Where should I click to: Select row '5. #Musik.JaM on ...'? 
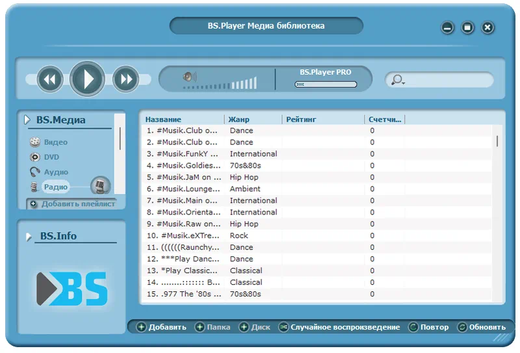pyautogui.click(x=317, y=177)
